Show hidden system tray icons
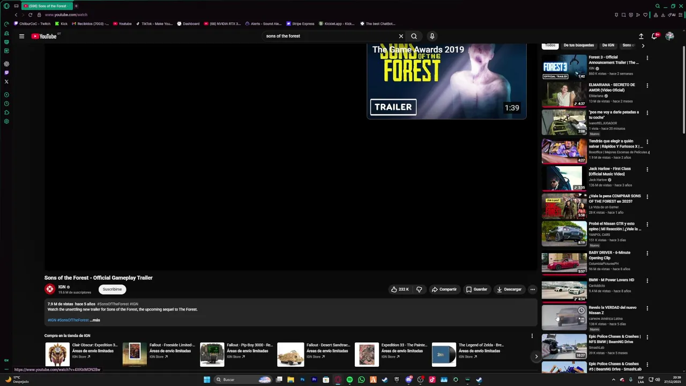 614,380
